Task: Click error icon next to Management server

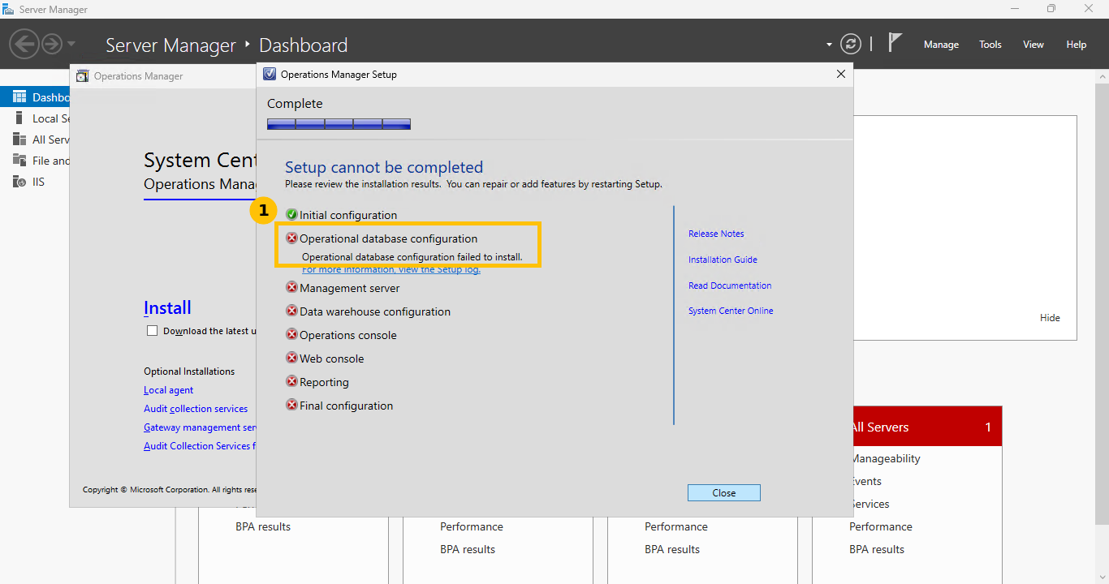Action: tap(292, 287)
